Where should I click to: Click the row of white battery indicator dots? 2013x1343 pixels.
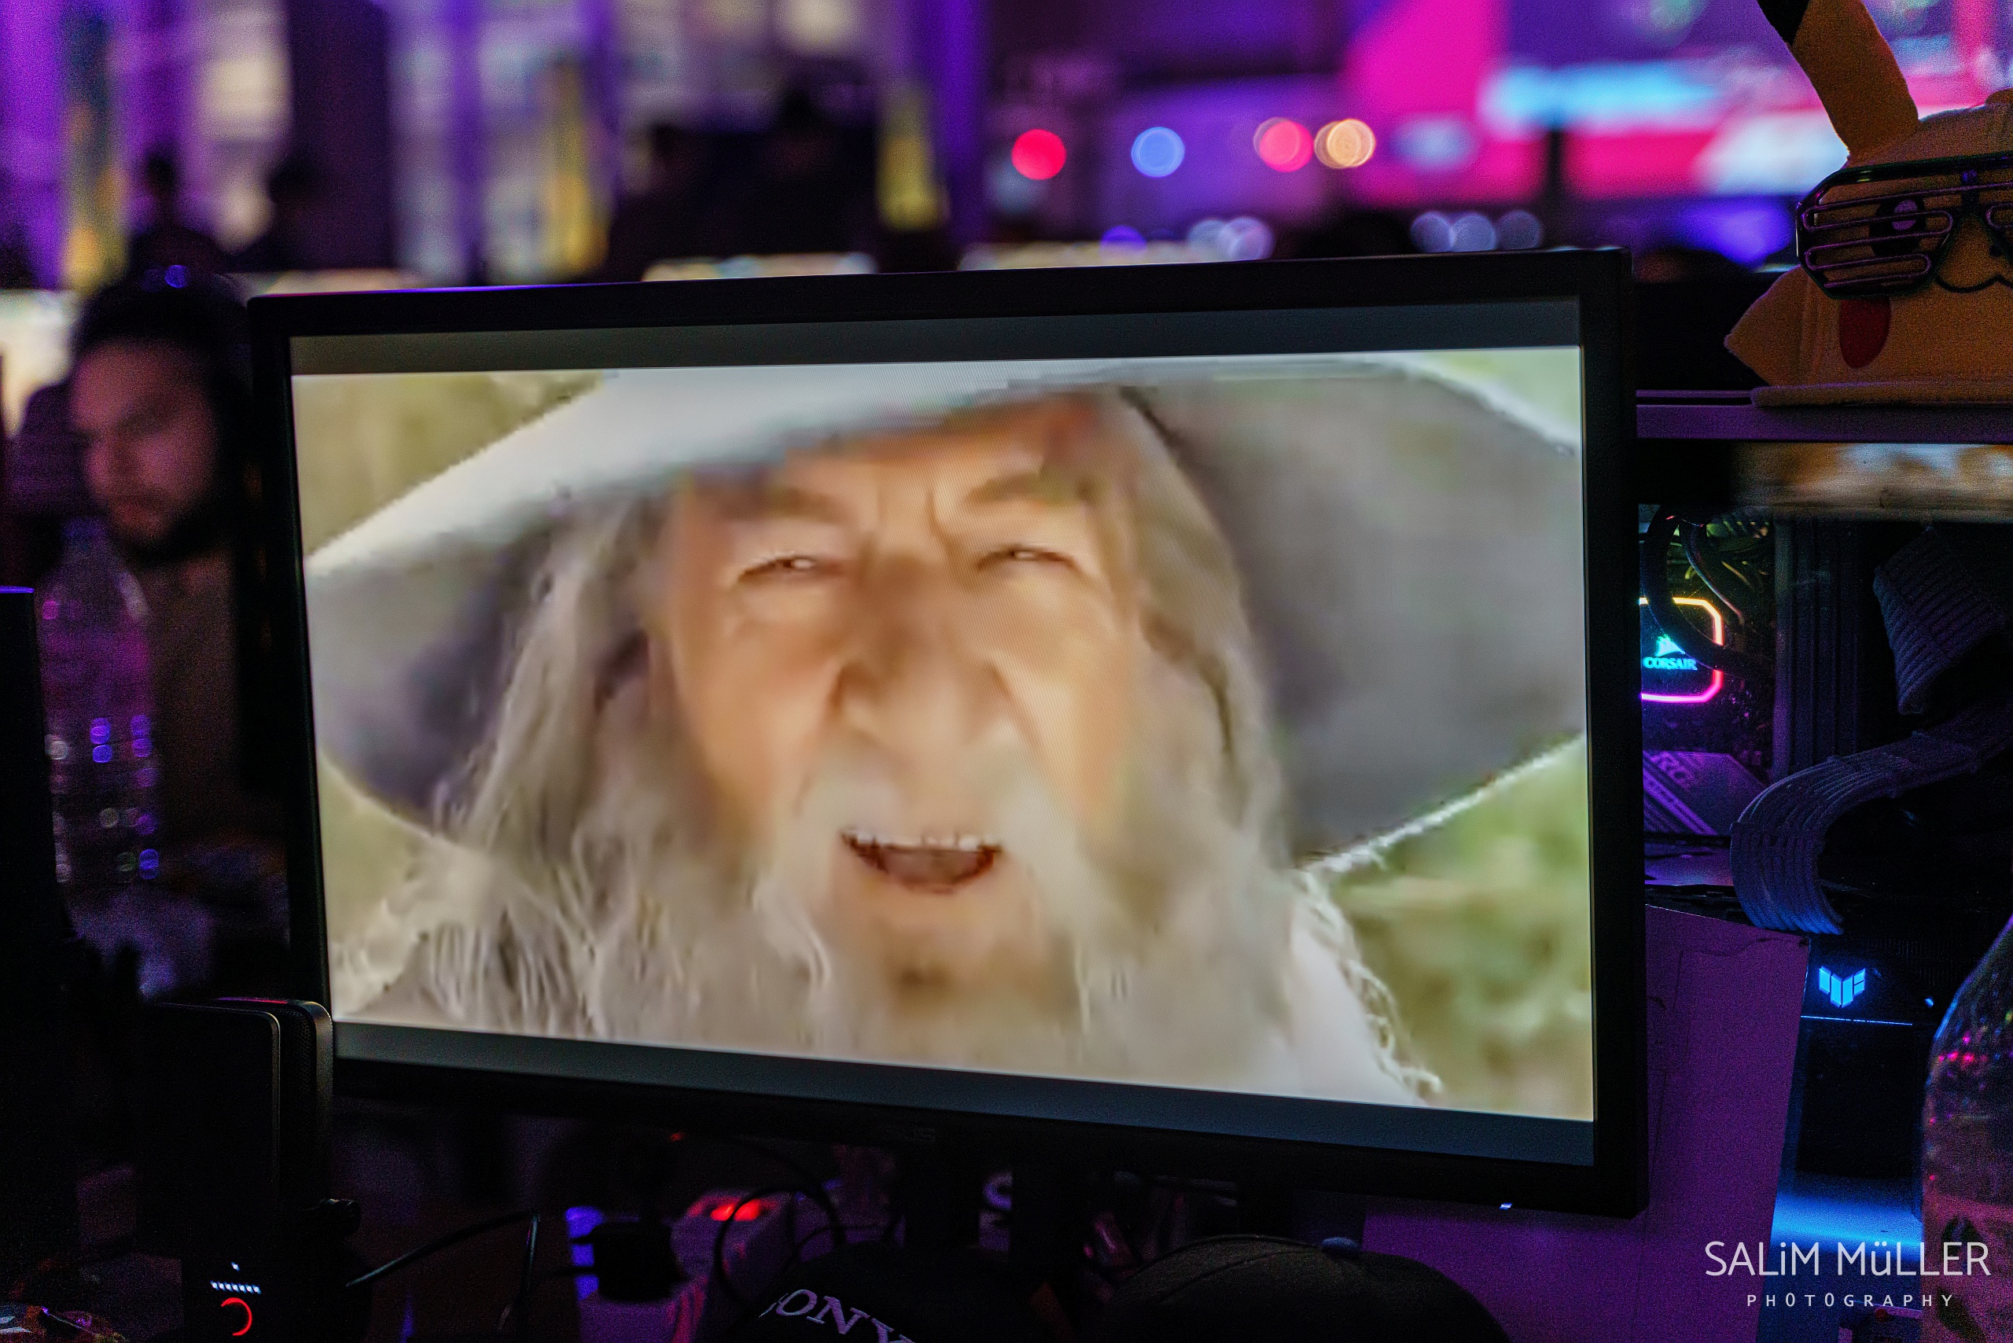point(234,1286)
